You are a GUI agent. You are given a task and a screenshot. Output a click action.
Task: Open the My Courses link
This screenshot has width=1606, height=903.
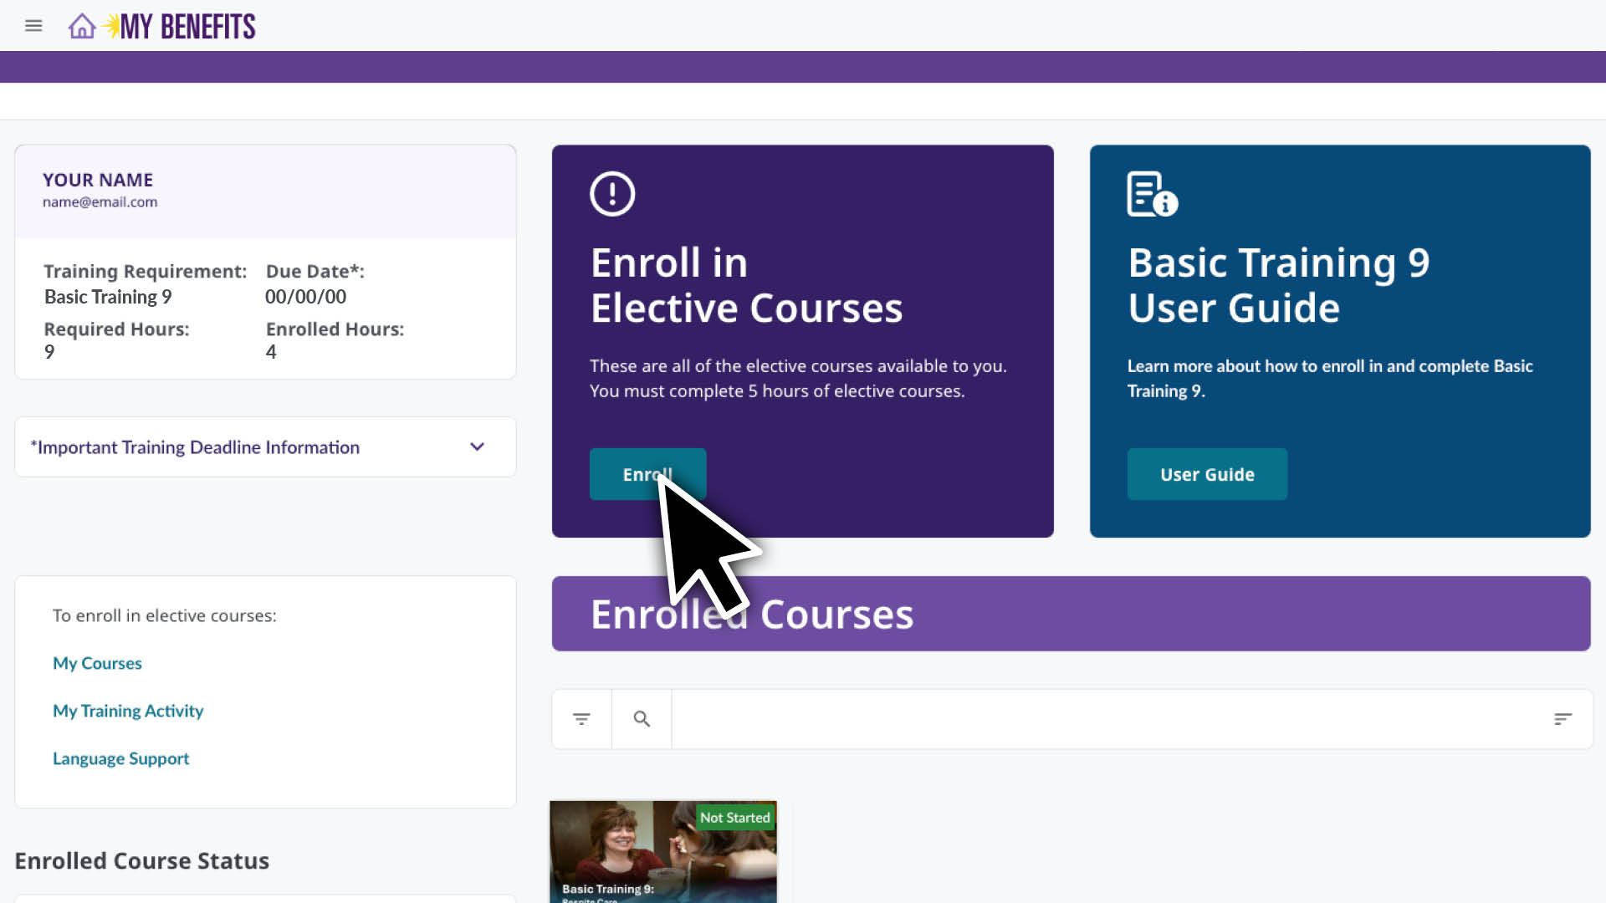pos(97,663)
